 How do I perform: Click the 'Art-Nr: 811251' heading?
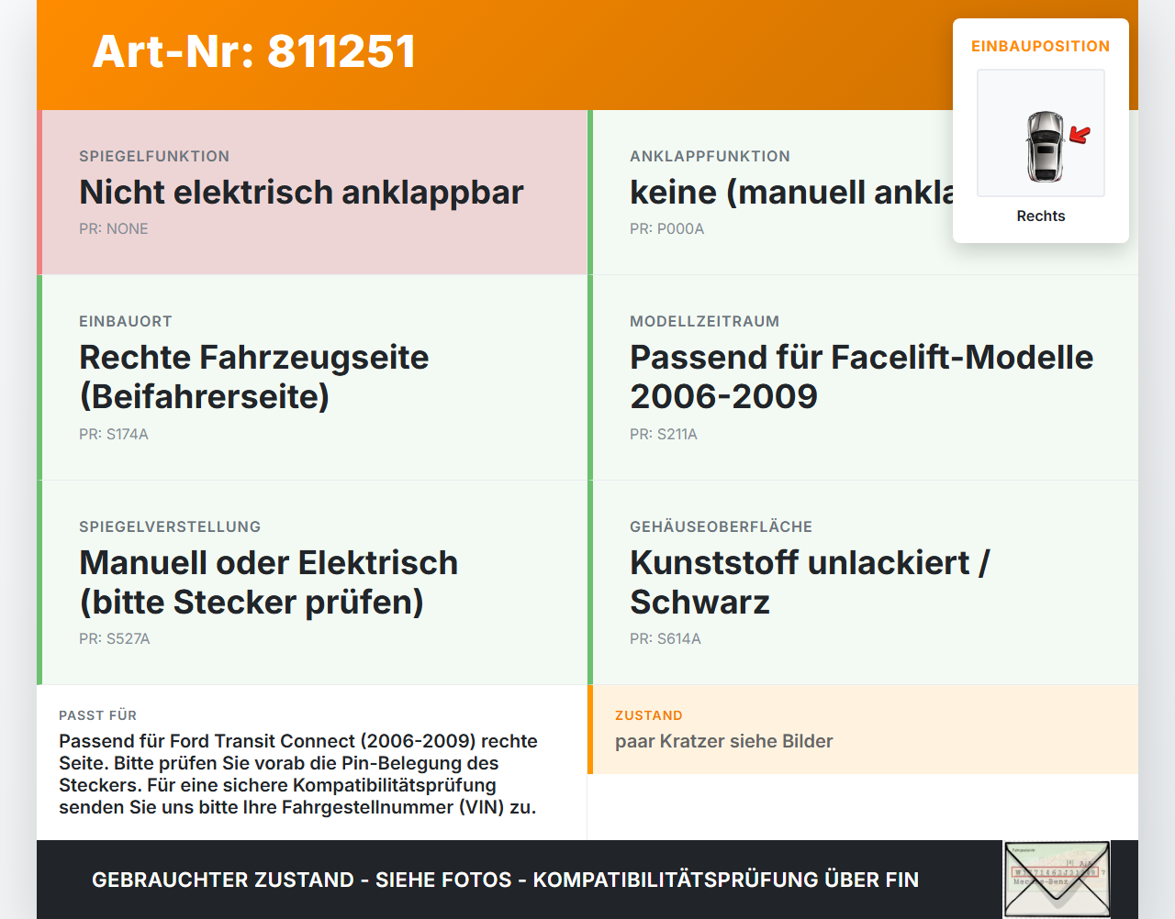[254, 51]
